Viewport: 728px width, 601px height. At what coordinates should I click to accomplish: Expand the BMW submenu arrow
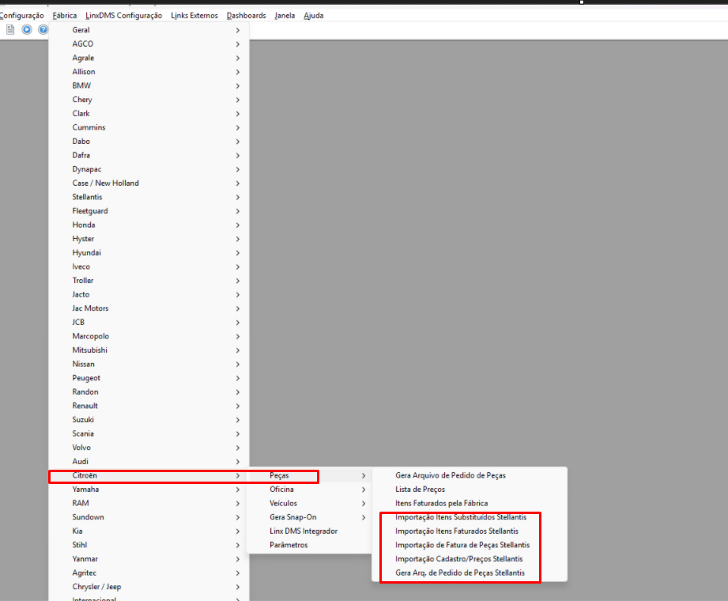(238, 86)
